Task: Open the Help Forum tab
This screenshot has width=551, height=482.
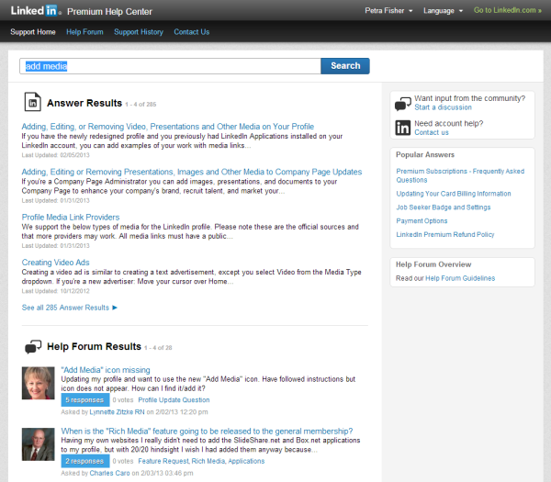Action: [84, 32]
